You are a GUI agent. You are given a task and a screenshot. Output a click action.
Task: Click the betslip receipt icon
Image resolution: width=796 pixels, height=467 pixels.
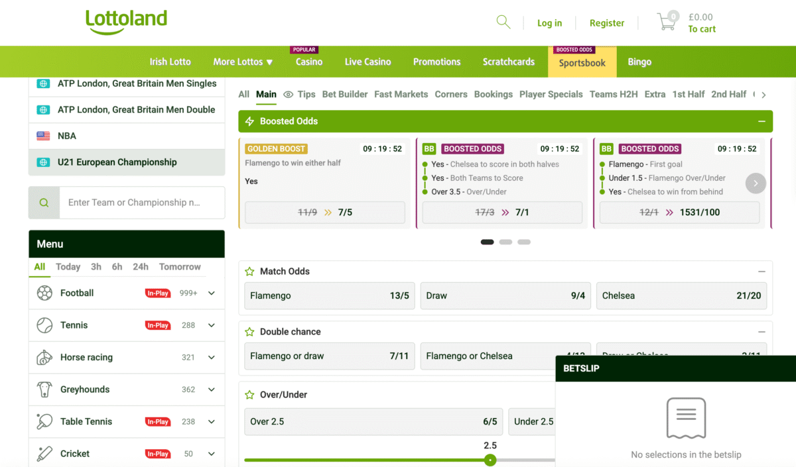(x=686, y=418)
